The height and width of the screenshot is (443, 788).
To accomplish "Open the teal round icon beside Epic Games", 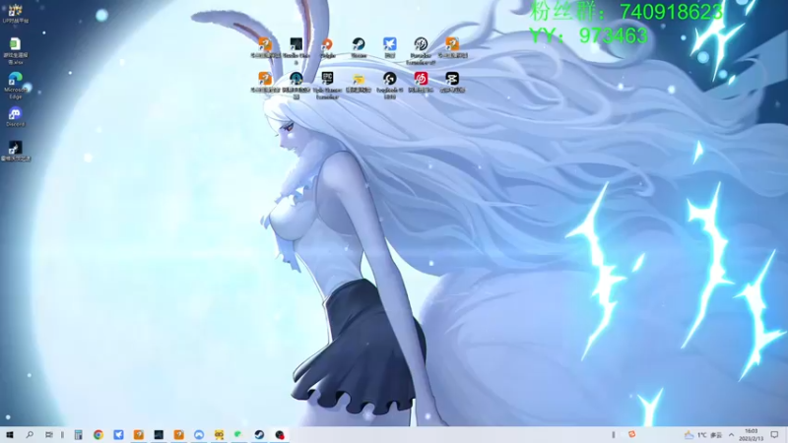I will pos(296,85).
